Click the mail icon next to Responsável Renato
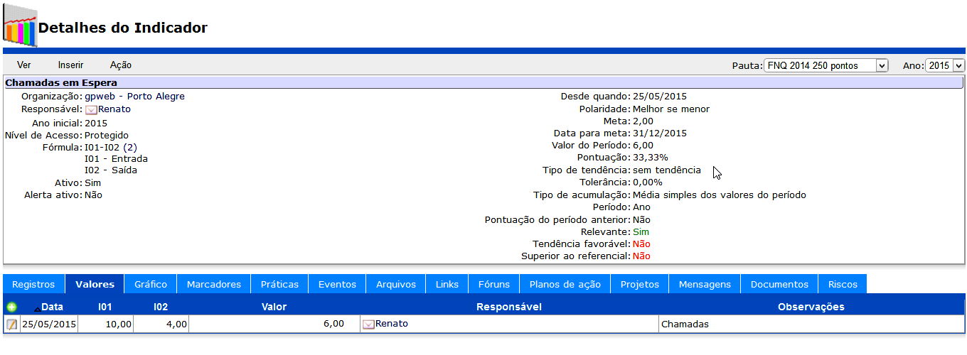The width and height of the screenshot is (967, 355). point(91,109)
